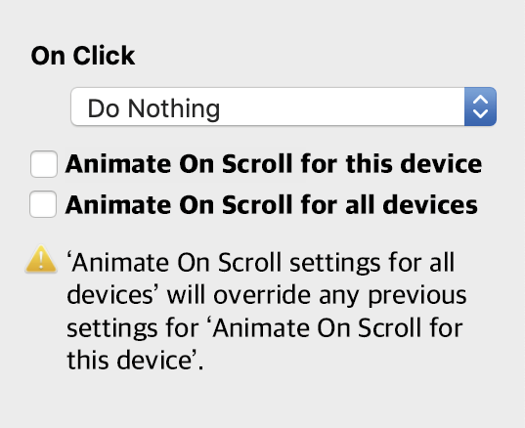Enable Animate On Scroll for all devices
This screenshot has width=525, height=428.
[x=43, y=204]
